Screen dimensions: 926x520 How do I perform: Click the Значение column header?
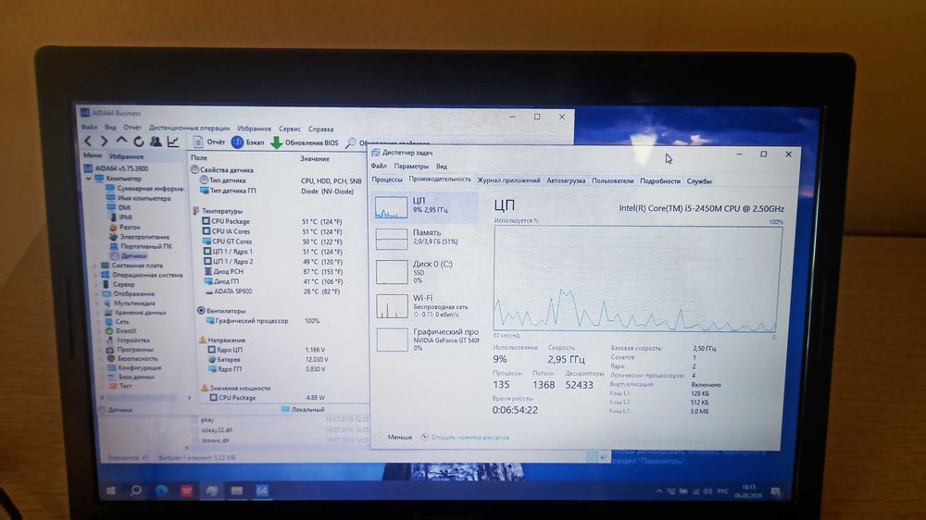pos(314,159)
